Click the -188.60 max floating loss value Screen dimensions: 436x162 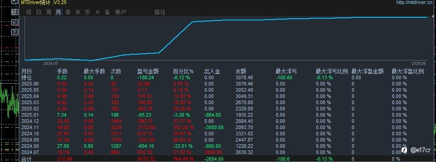coord(284,78)
